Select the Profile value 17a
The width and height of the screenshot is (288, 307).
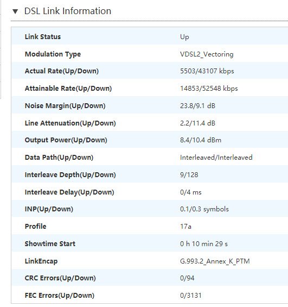click(185, 227)
